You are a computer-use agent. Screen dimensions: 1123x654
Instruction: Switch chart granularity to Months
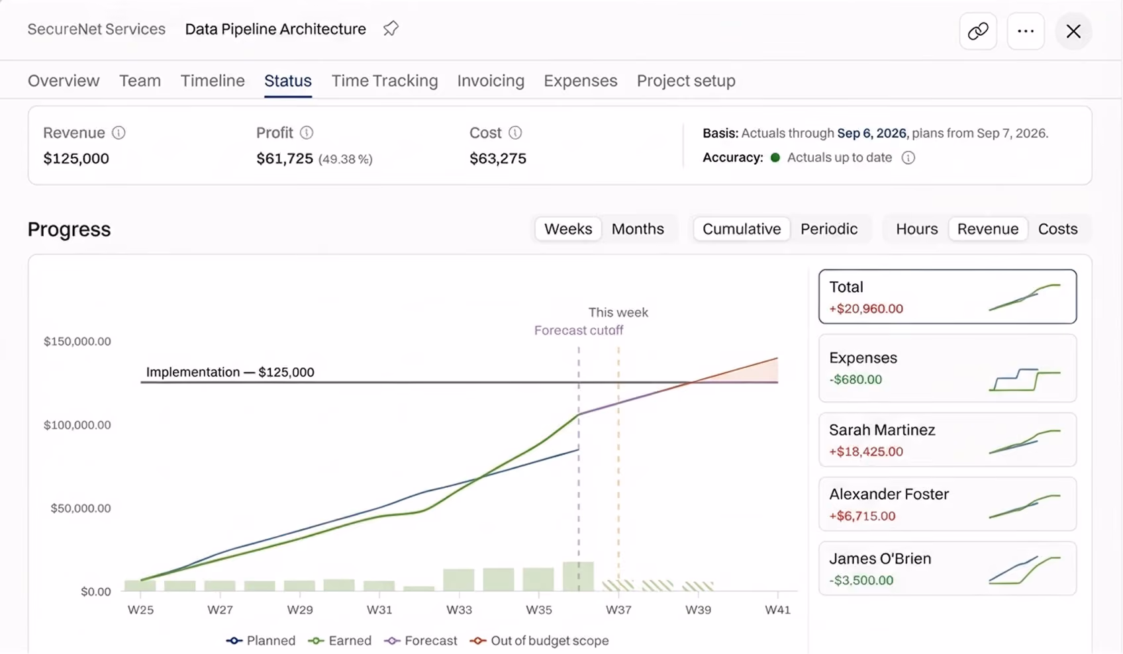pyautogui.click(x=638, y=228)
